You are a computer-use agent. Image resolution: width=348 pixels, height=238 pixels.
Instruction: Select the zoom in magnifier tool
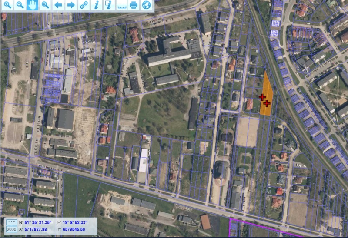[x=7, y=5]
